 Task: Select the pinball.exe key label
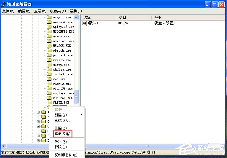click(x=63, y=55)
